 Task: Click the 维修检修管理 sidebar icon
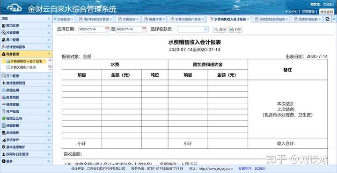pyautogui.click(x=3, y=83)
